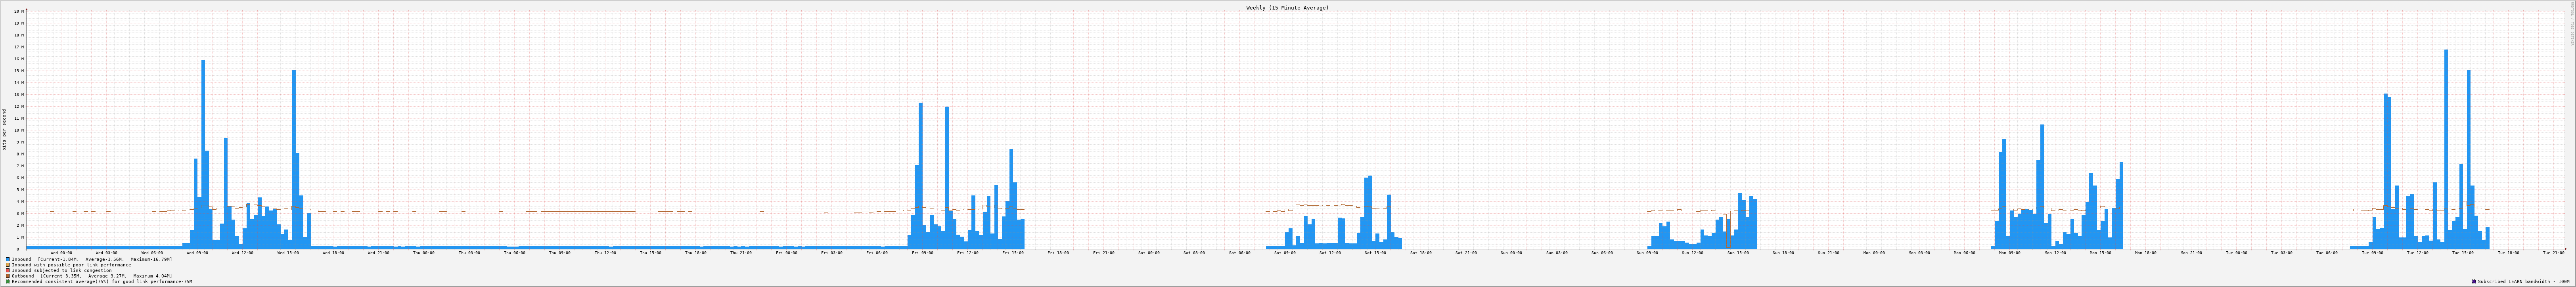Click the blue Inbound legend swatch

pos(8,259)
